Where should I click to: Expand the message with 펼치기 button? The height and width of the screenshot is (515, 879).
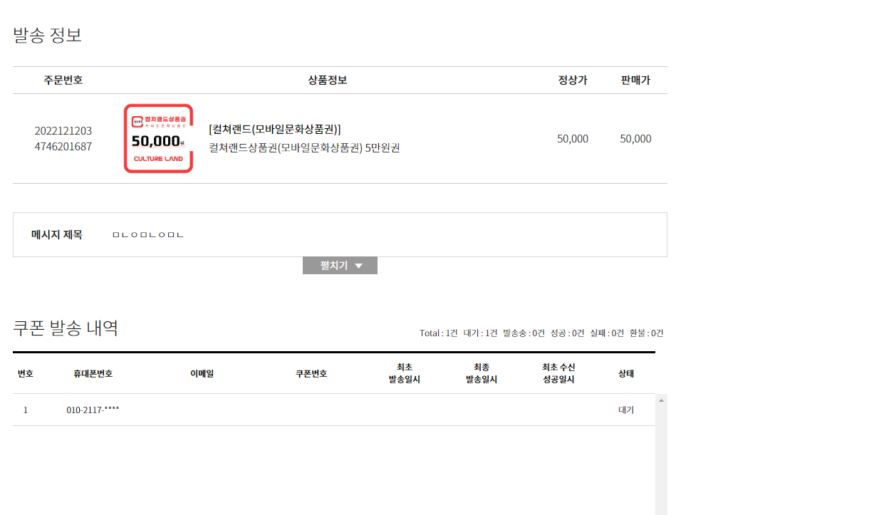(340, 266)
